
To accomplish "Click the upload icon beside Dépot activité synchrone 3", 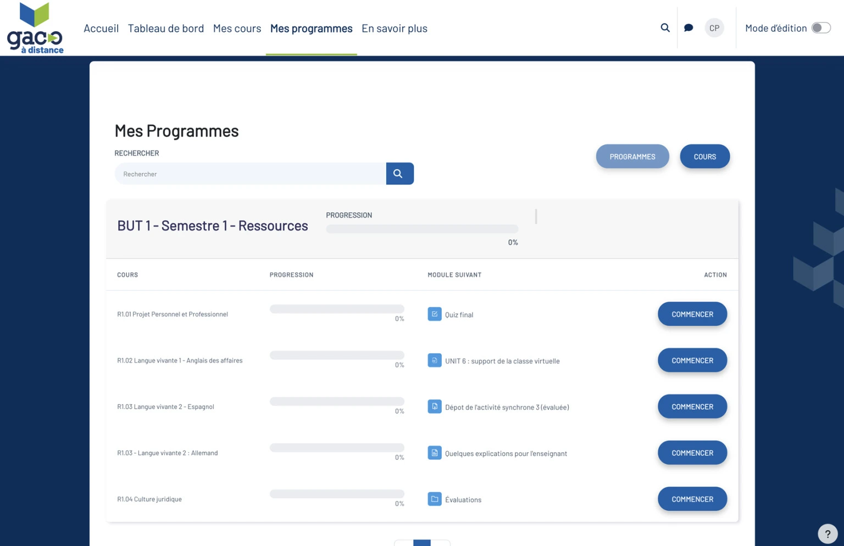I will pyautogui.click(x=435, y=406).
